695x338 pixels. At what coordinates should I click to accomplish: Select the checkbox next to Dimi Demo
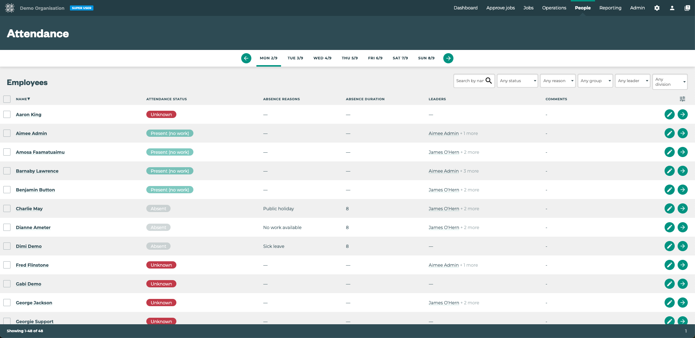pos(7,246)
